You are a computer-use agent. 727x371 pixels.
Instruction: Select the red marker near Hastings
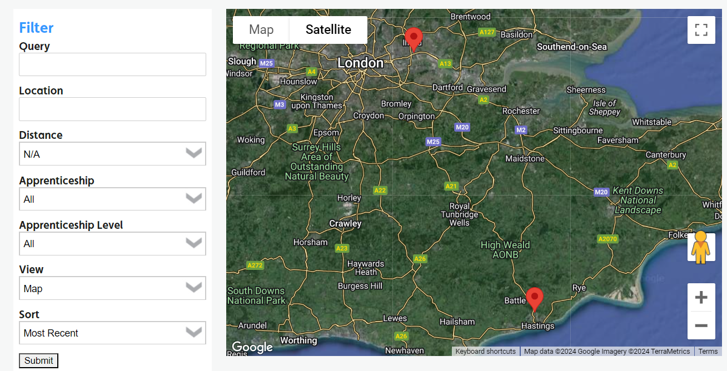coord(534,299)
